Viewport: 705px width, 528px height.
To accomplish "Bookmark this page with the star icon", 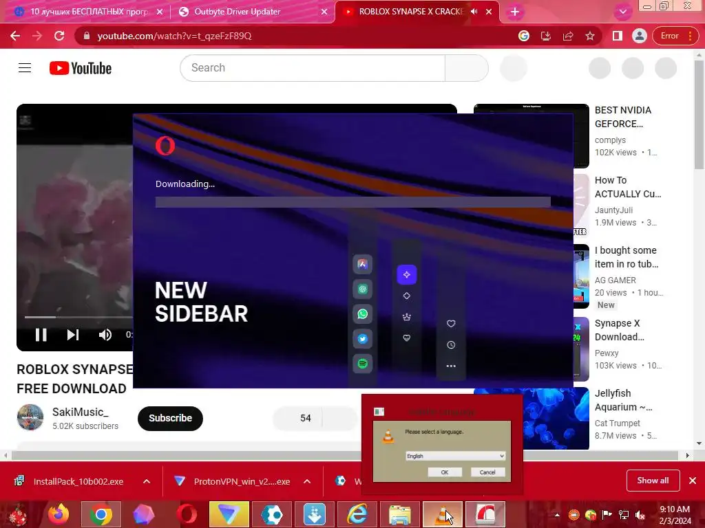I will (x=590, y=36).
